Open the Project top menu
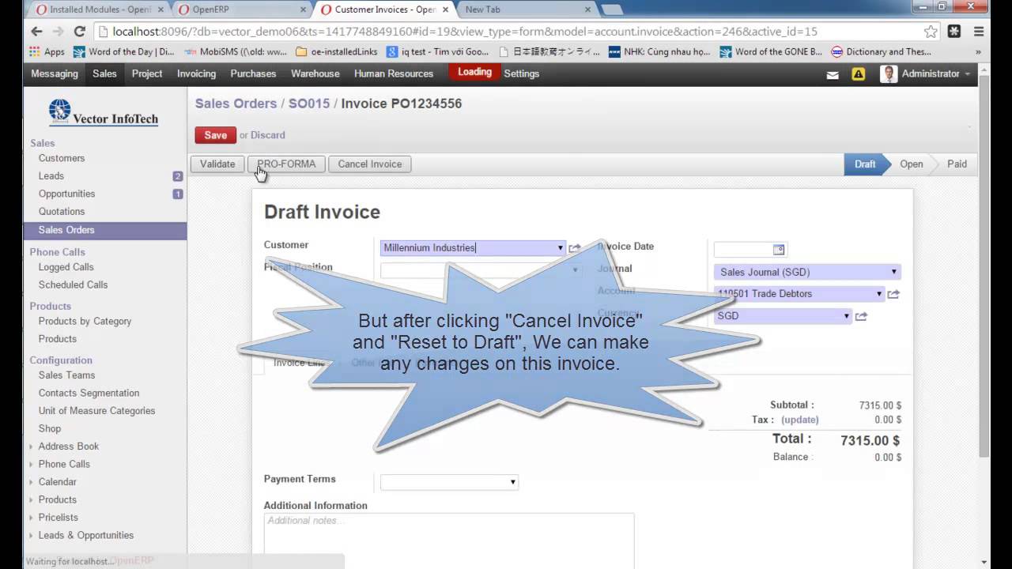This screenshot has height=569, width=1012. click(x=147, y=73)
